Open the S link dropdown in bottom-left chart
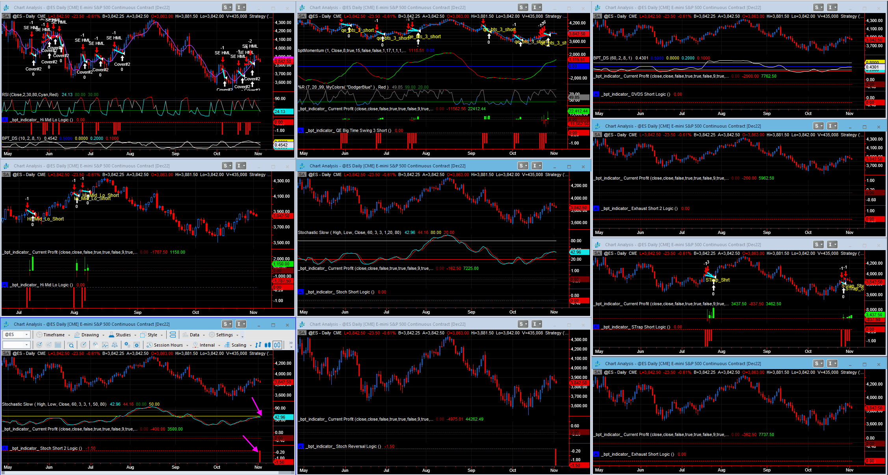 click(227, 324)
